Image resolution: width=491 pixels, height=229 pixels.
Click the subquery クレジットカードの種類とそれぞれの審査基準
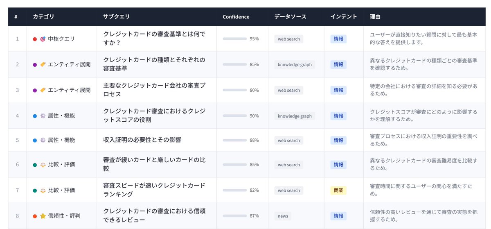[154, 64]
